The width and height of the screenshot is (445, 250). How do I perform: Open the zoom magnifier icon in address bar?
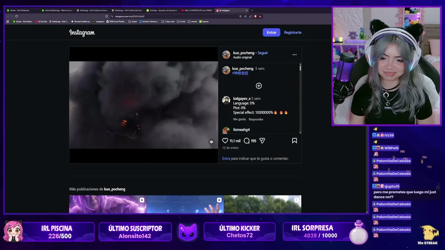241,16
